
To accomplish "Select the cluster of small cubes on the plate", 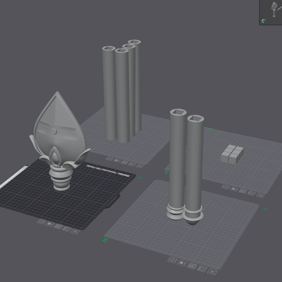I will 232,154.
